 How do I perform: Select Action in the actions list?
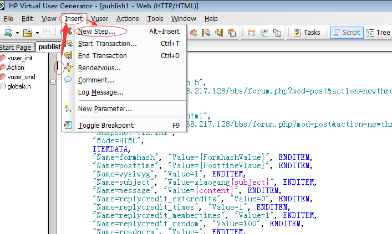[x=16, y=67]
